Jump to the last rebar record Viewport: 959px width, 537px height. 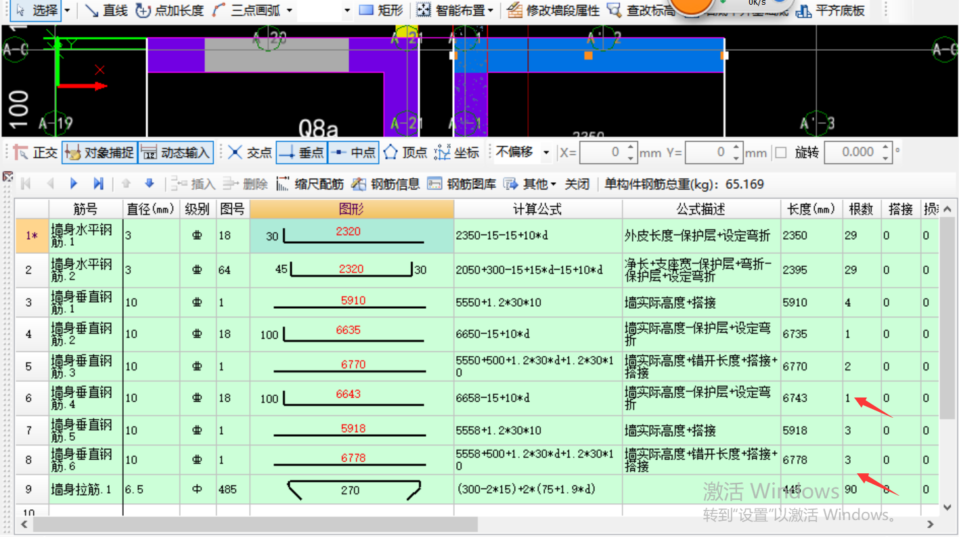(98, 184)
